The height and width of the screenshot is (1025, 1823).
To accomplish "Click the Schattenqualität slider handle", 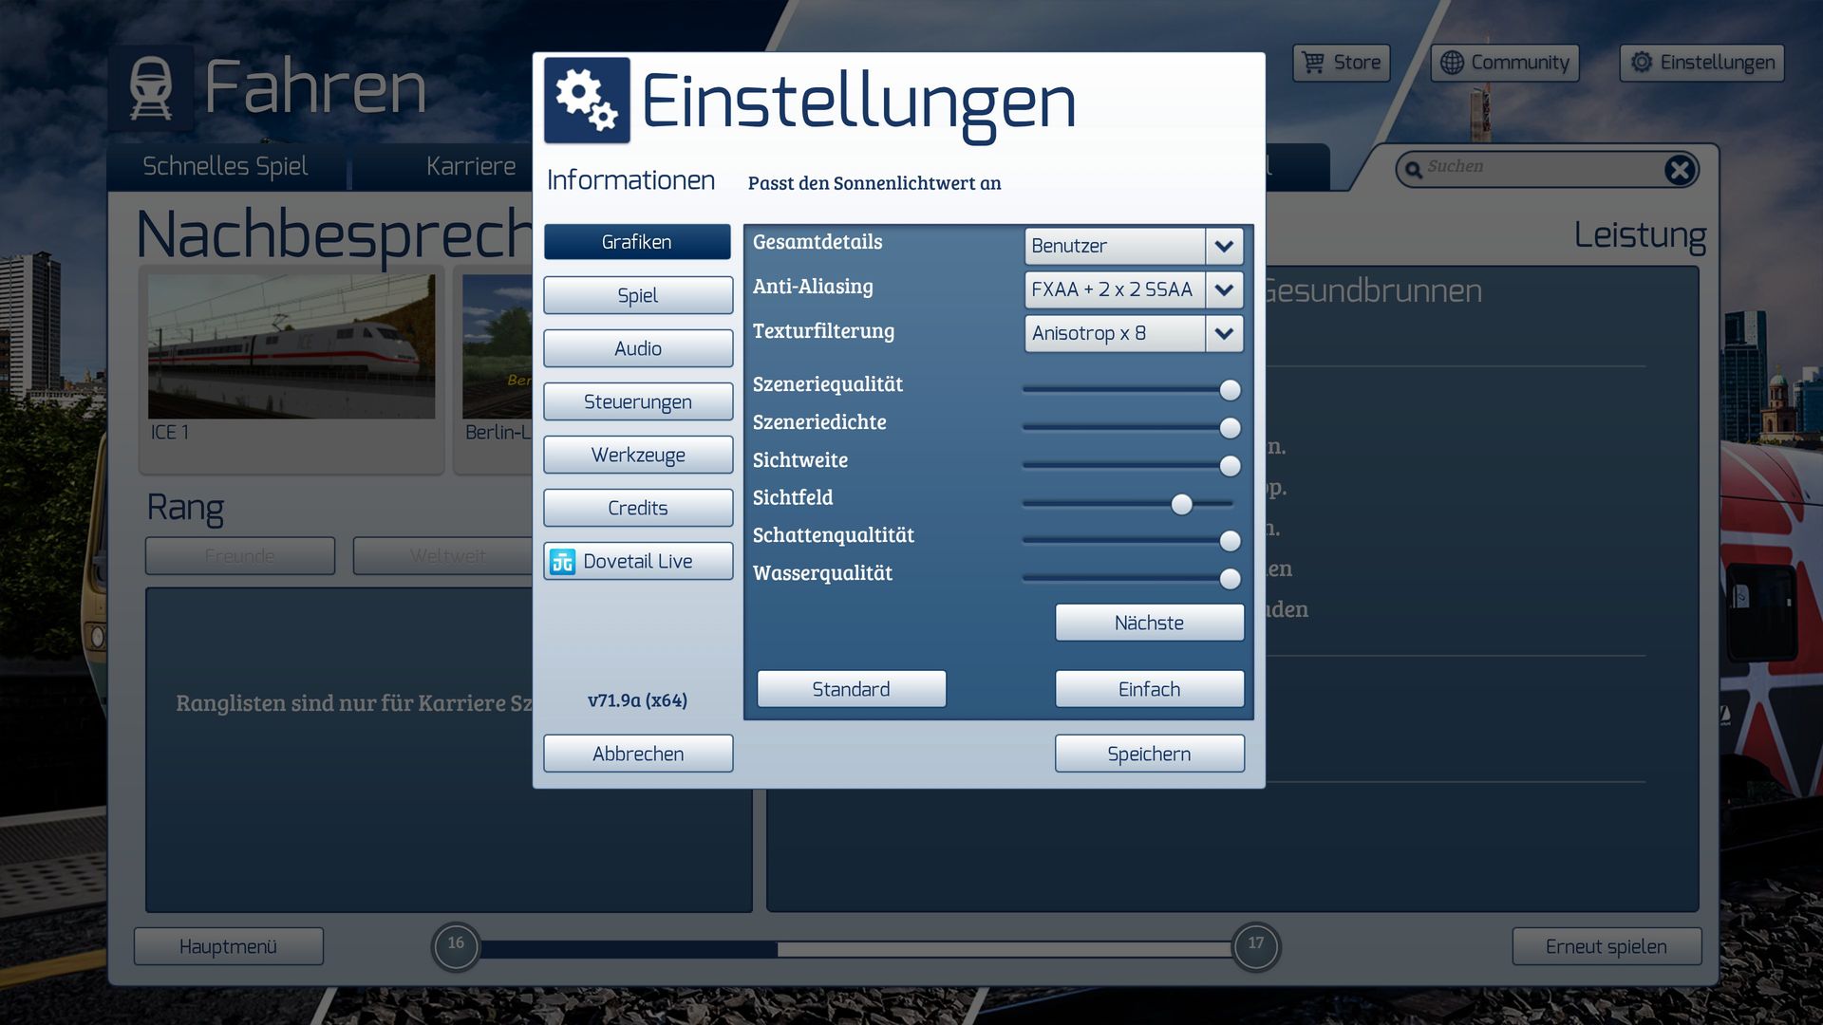I will pos(1230,541).
